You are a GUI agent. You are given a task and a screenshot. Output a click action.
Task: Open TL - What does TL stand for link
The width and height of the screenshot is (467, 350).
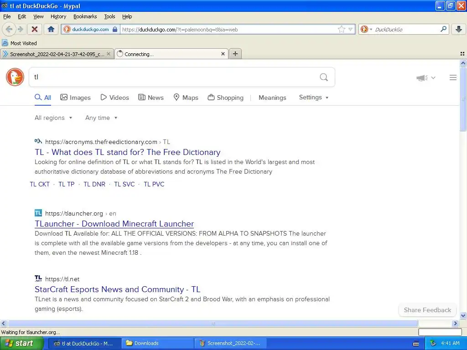128,152
